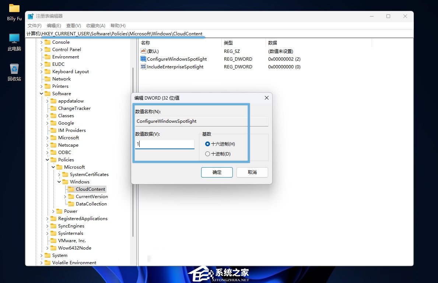Select 十六进制 hexadecimal radio button

click(x=208, y=144)
